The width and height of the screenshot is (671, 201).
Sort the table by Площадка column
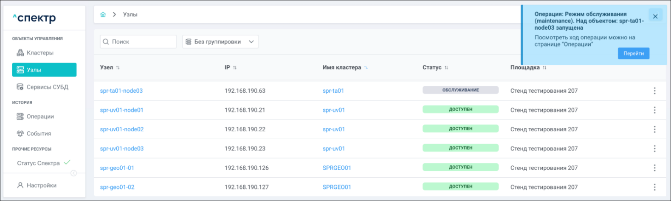pos(544,68)
